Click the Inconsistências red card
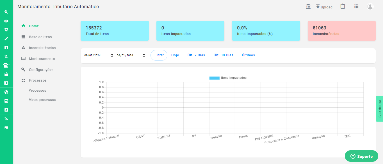Image resolution: width=383 pixels, height=164 pixels. click(342, 31)
